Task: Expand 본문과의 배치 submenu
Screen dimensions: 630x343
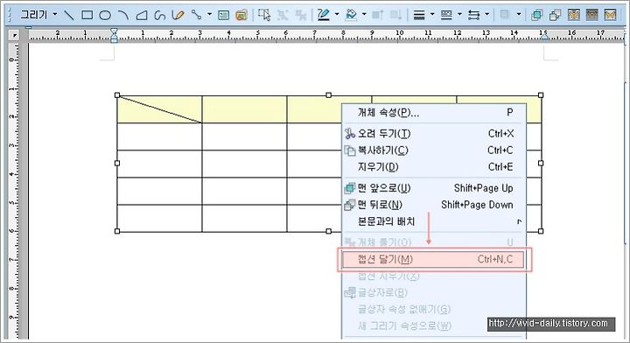Action: 433,221
